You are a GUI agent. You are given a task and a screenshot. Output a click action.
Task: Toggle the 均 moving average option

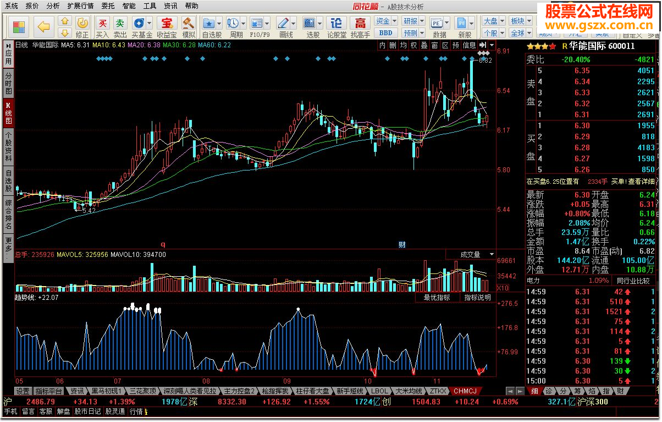click(403, 45)
